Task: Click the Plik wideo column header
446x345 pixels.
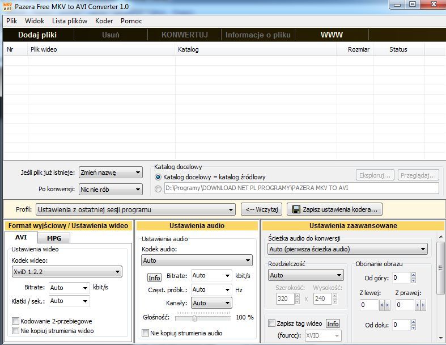Action: (x=101, y=49)
